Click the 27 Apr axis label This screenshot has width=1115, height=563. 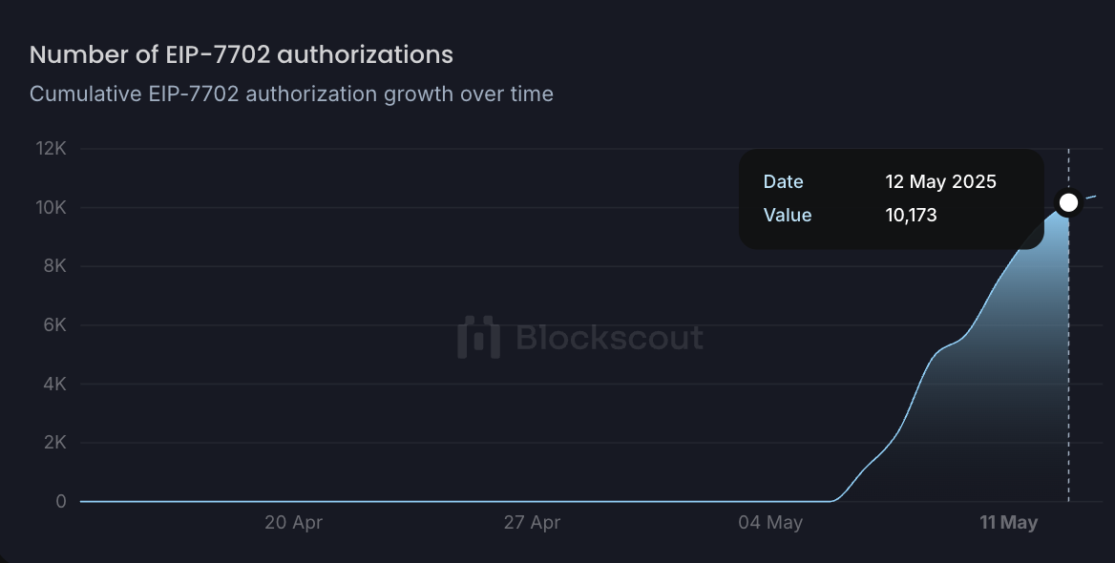[534, 522]
